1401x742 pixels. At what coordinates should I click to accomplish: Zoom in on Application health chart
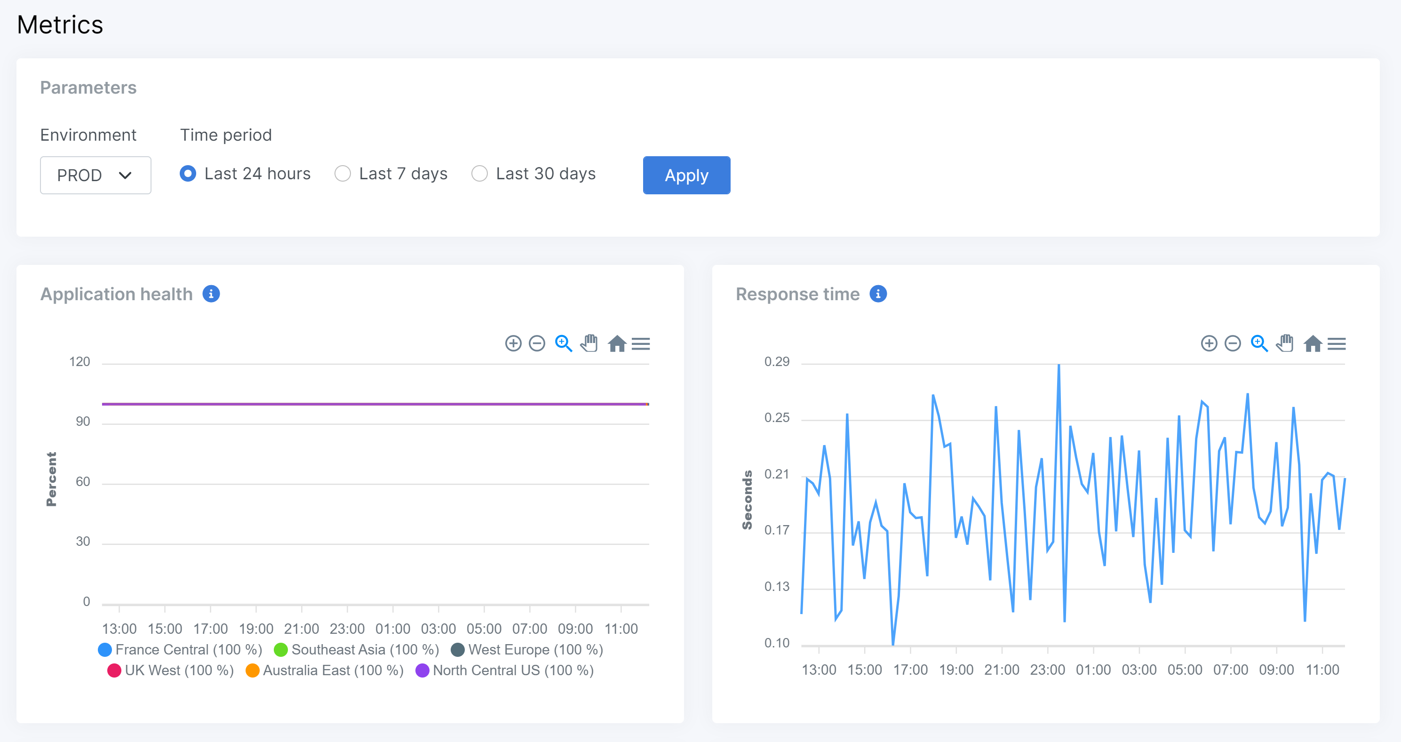point(513,343)
